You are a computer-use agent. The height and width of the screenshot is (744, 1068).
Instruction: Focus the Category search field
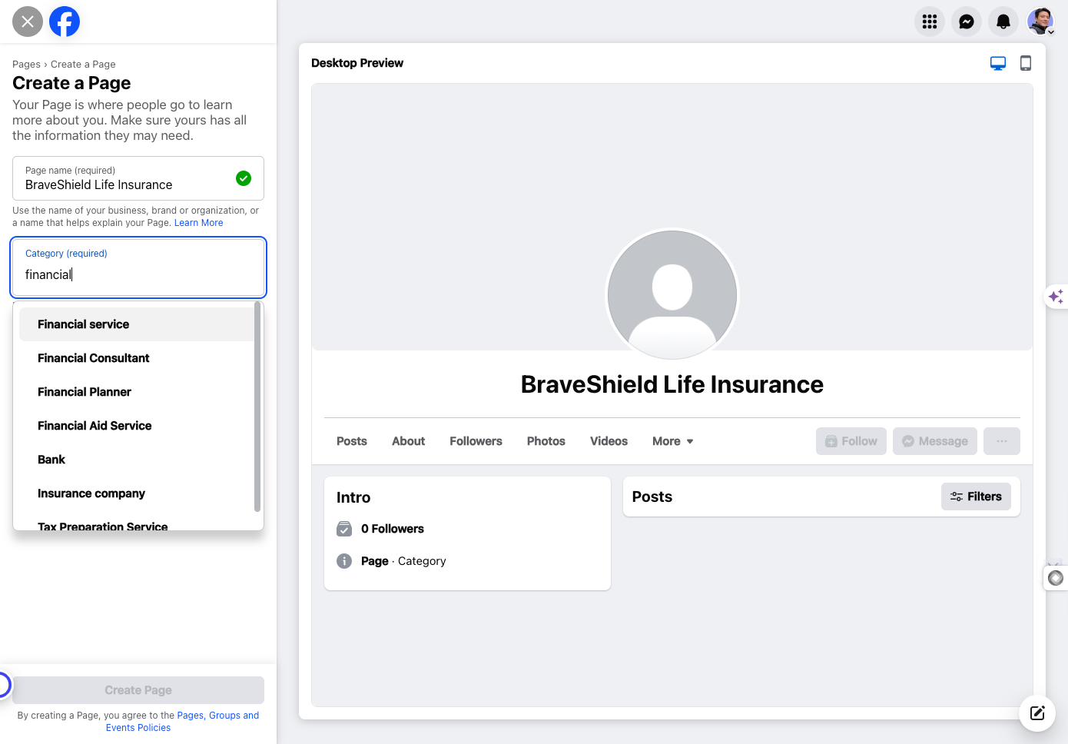(x=138, y=267)
